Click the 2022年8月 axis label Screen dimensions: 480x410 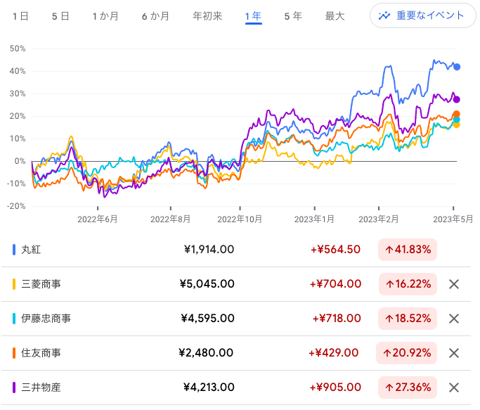pos(170,219)
